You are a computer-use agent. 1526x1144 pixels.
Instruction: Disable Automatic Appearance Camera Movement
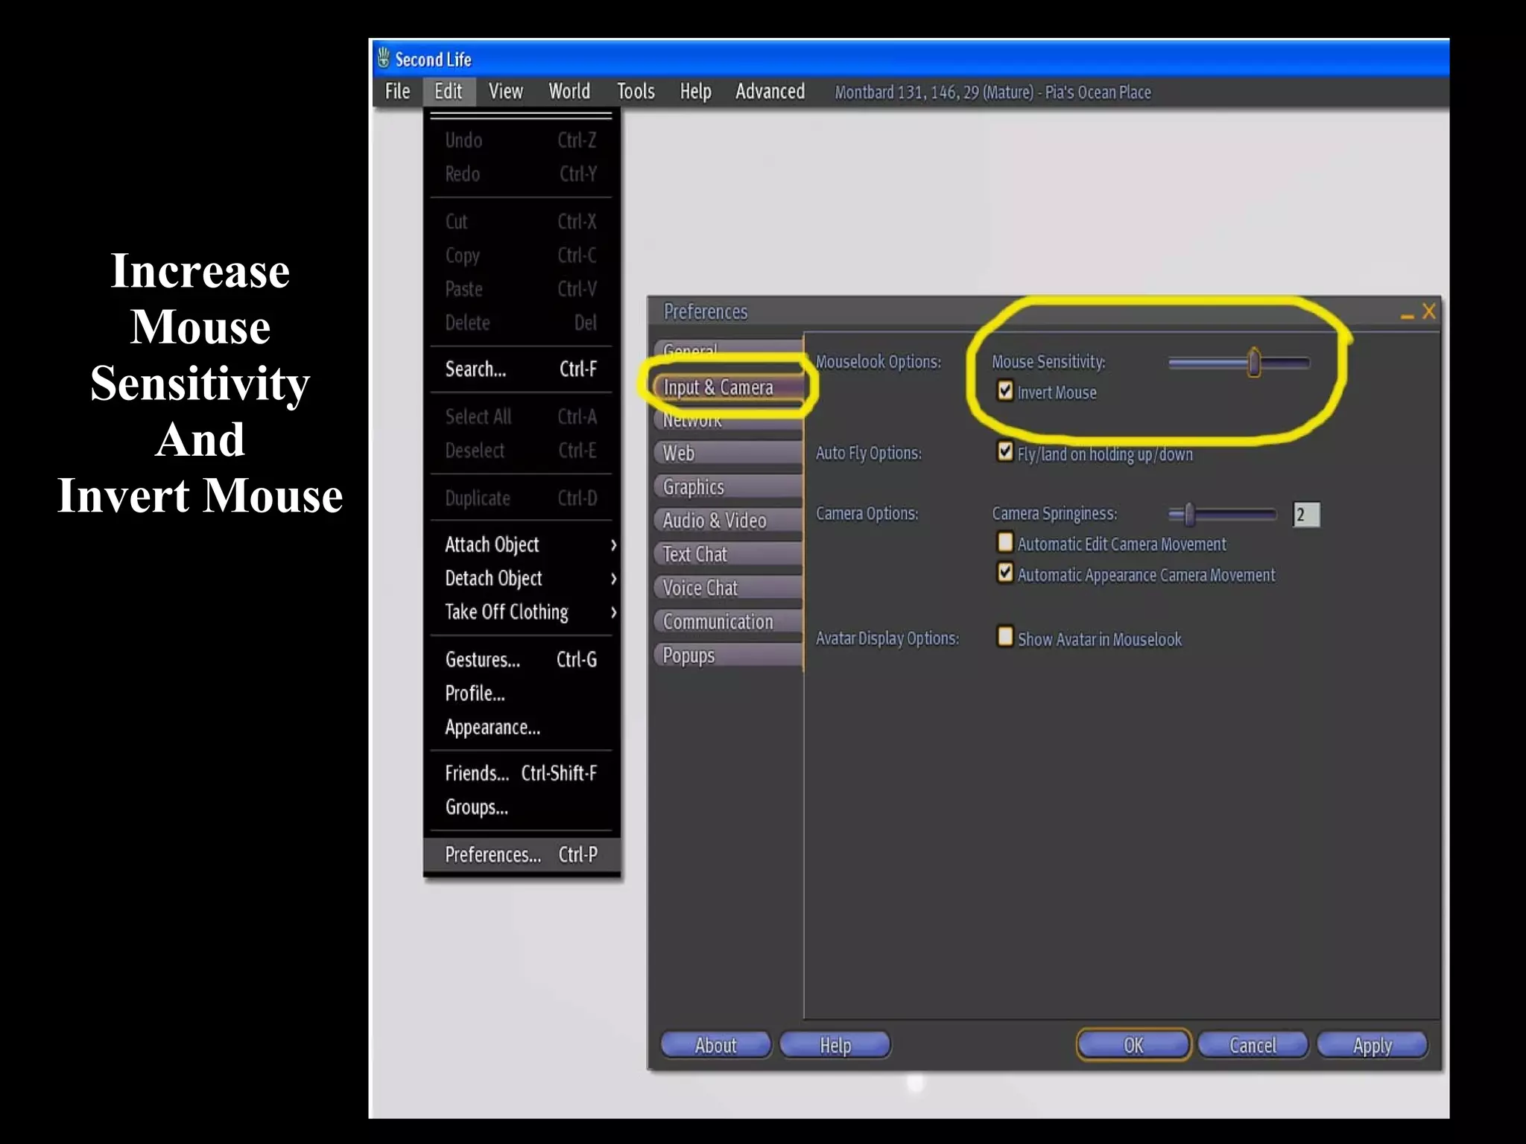1005,572
